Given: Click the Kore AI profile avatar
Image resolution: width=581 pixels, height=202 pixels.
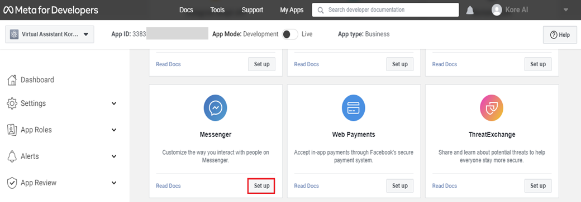Looking at the screenshot, I should [x=497, y=10].
